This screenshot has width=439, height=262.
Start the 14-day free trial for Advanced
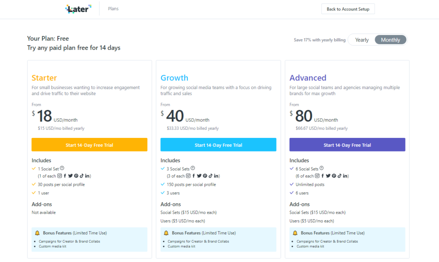(347, 145)
